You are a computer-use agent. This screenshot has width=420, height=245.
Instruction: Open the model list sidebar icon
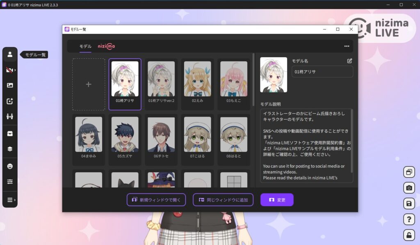pos(10,54)
